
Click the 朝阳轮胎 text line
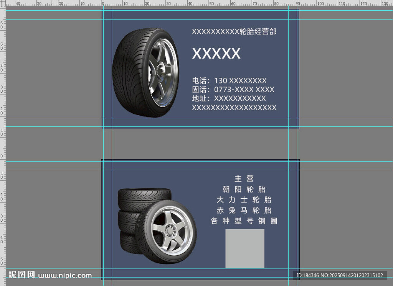click(x=244, y=189)
